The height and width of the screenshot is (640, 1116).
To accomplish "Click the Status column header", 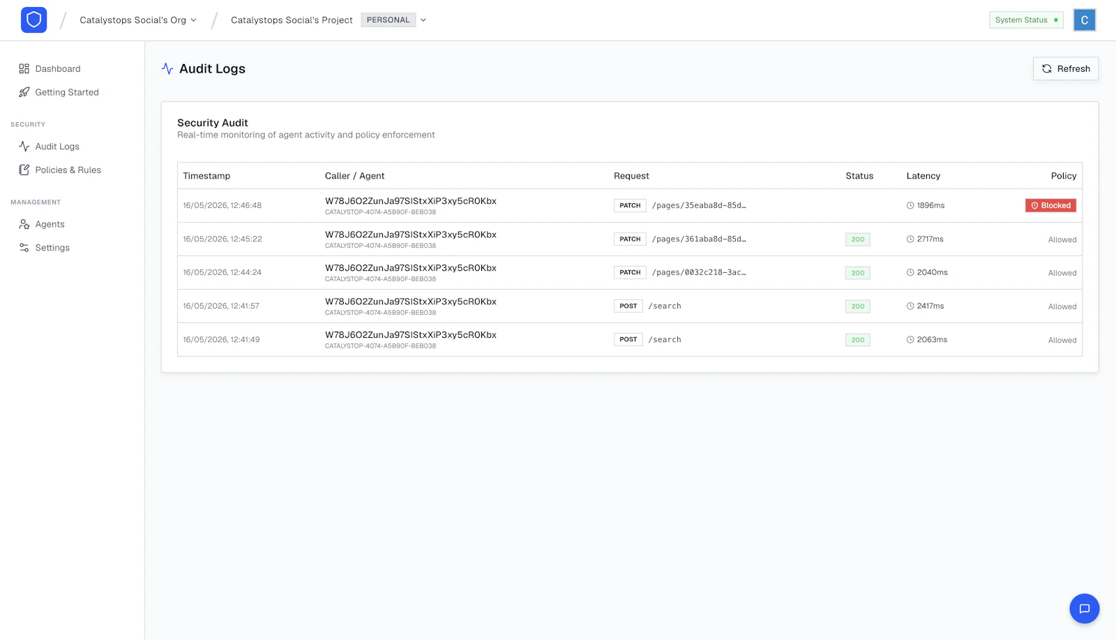I will [859, 176].
